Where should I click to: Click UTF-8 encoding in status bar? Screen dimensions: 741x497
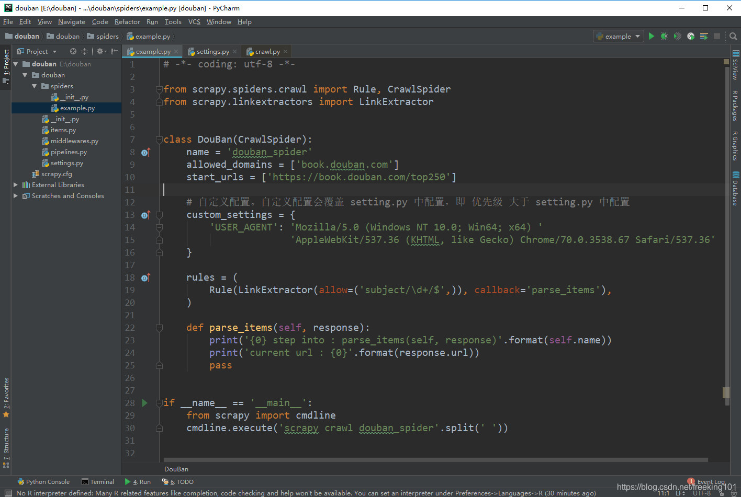pos(702,493)
